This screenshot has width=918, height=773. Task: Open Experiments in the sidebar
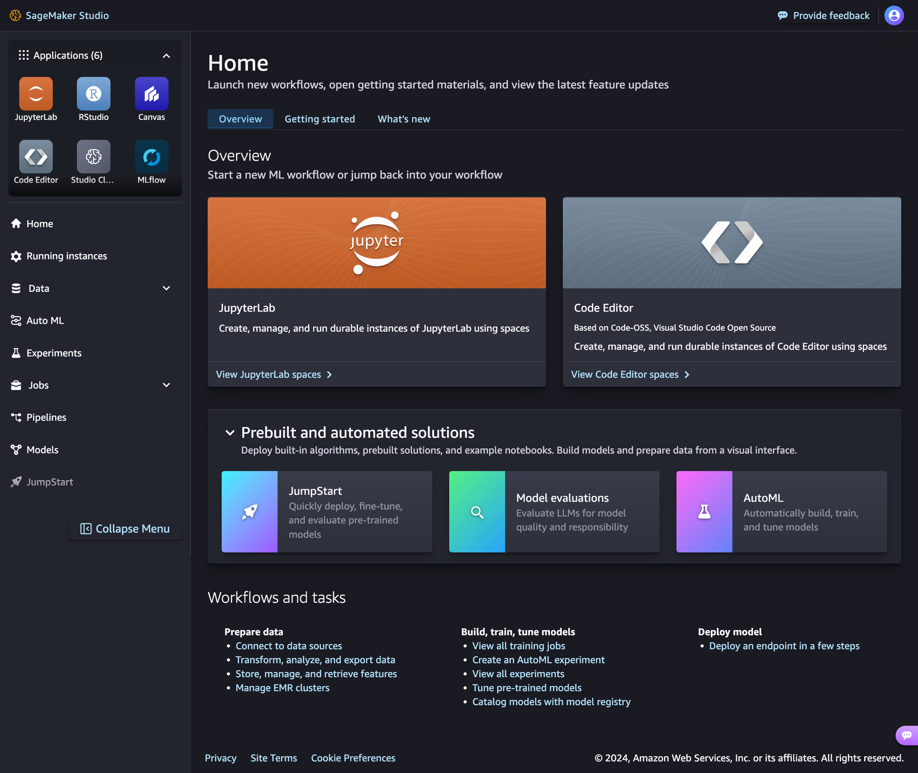[x=54, y=353]
